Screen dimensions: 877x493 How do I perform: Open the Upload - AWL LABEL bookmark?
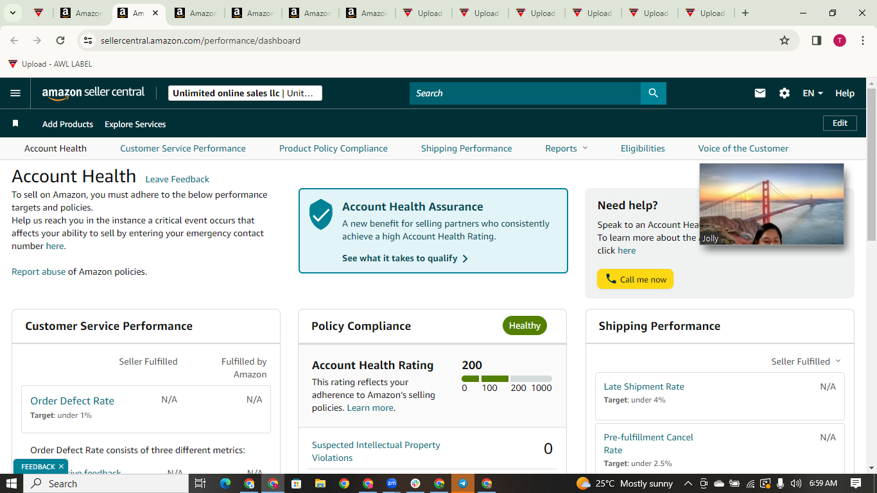coord(50,64)
